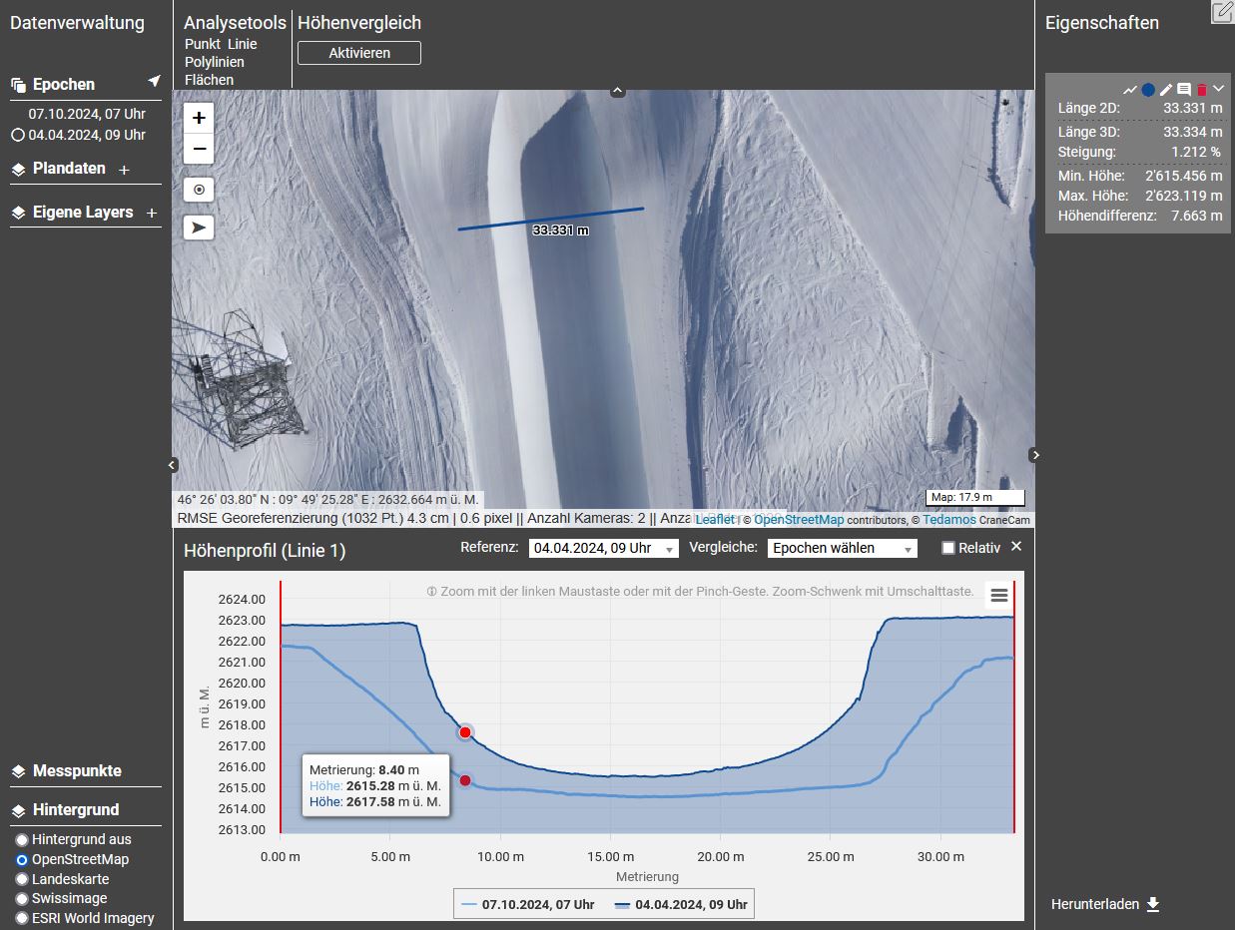1235x930 pixels.
Task: Enable the Relativ checkbox
Action: (x=948, y=548)
